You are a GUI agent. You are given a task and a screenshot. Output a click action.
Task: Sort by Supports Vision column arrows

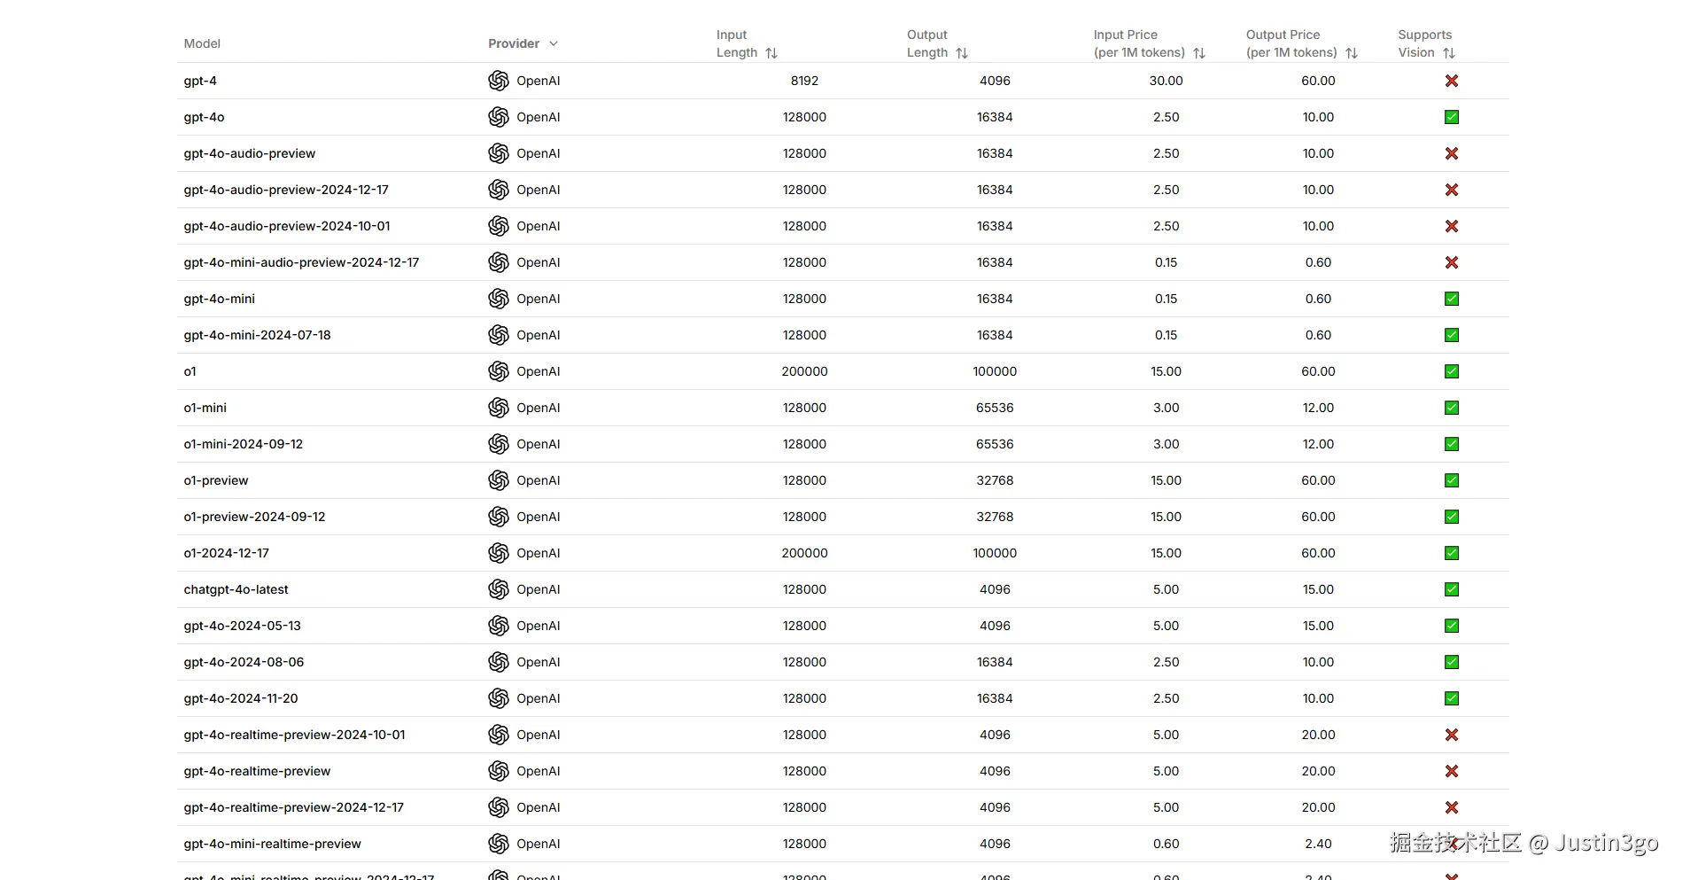(1449, 53)
